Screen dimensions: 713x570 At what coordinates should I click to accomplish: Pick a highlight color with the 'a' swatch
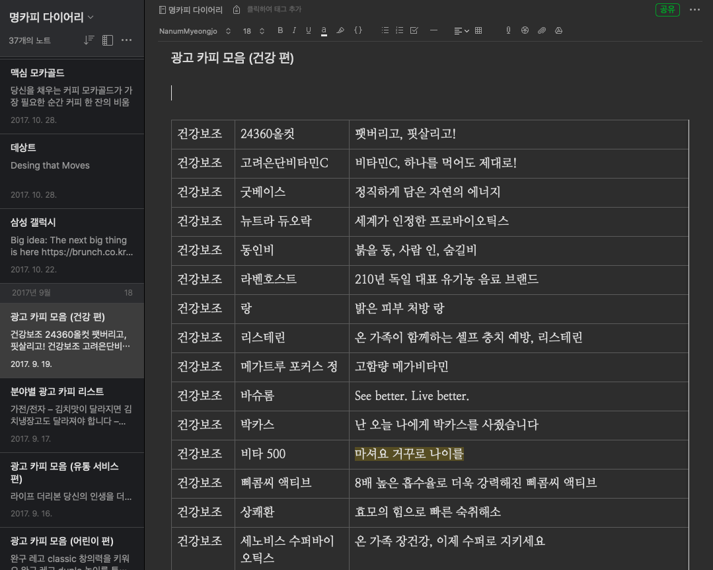323,30
